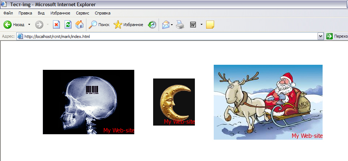Open the Избранное menu in menu bar

[x=60, y=13]
